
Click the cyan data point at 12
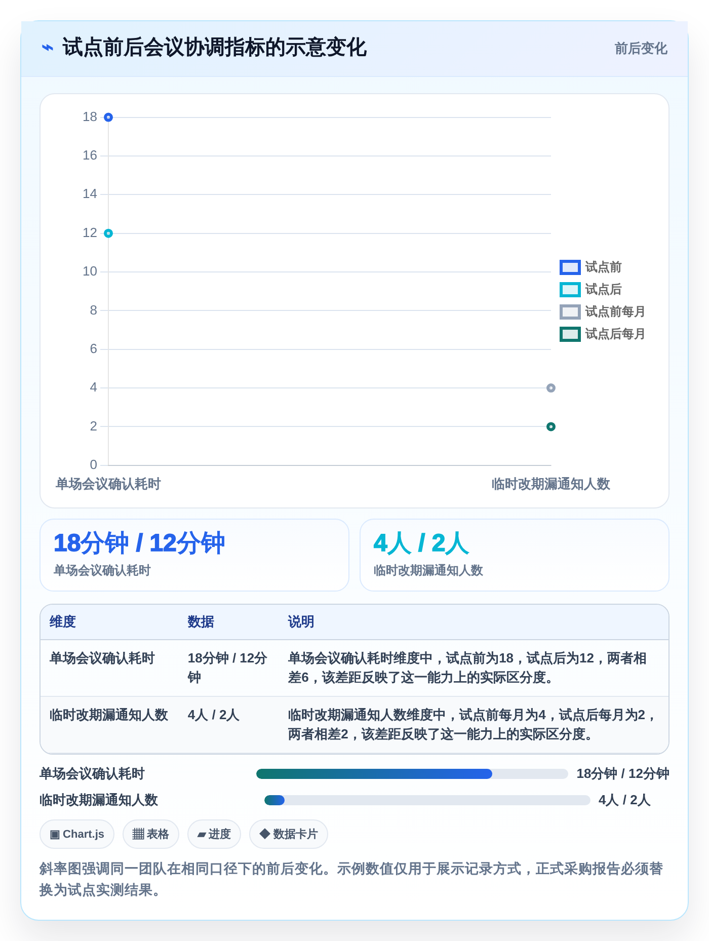[108, 233]
